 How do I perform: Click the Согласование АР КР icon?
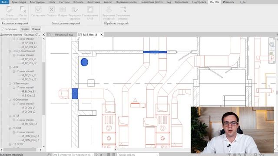(x=90, y=10)
